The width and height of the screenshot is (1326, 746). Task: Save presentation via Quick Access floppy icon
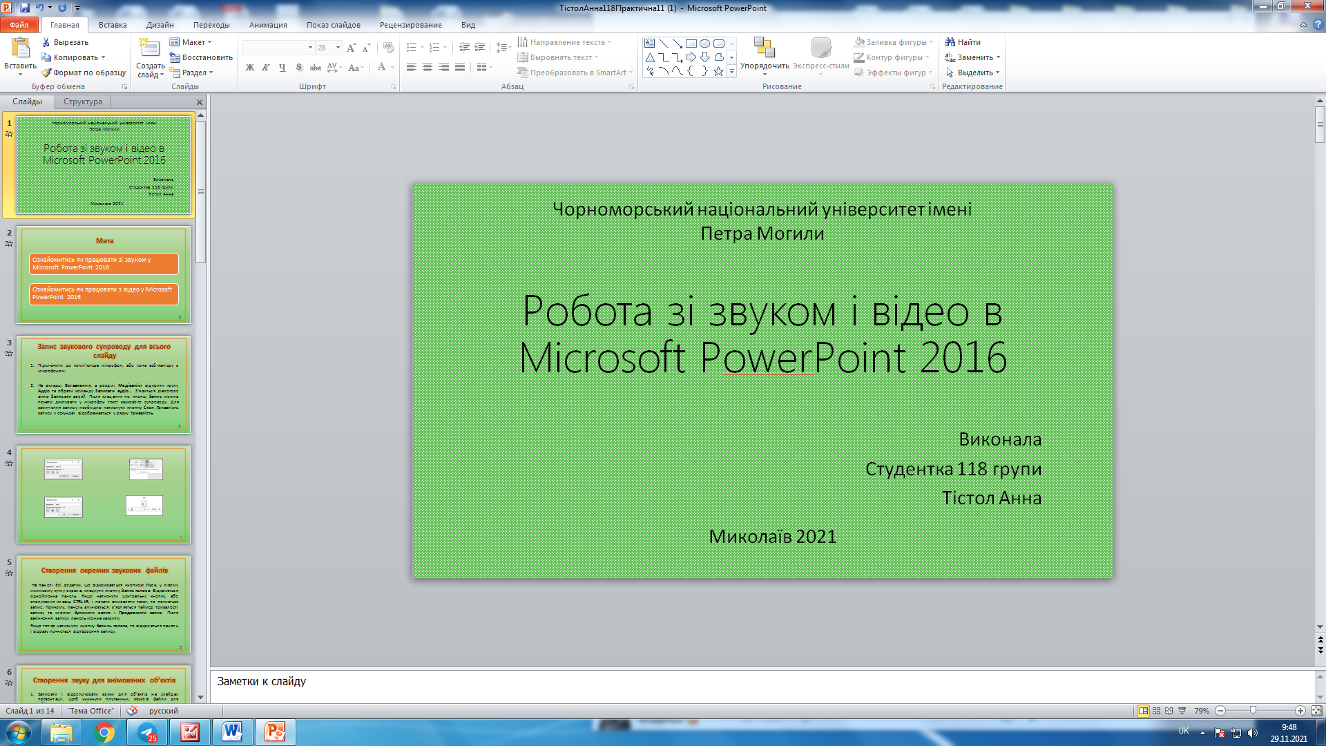point(25,8)
